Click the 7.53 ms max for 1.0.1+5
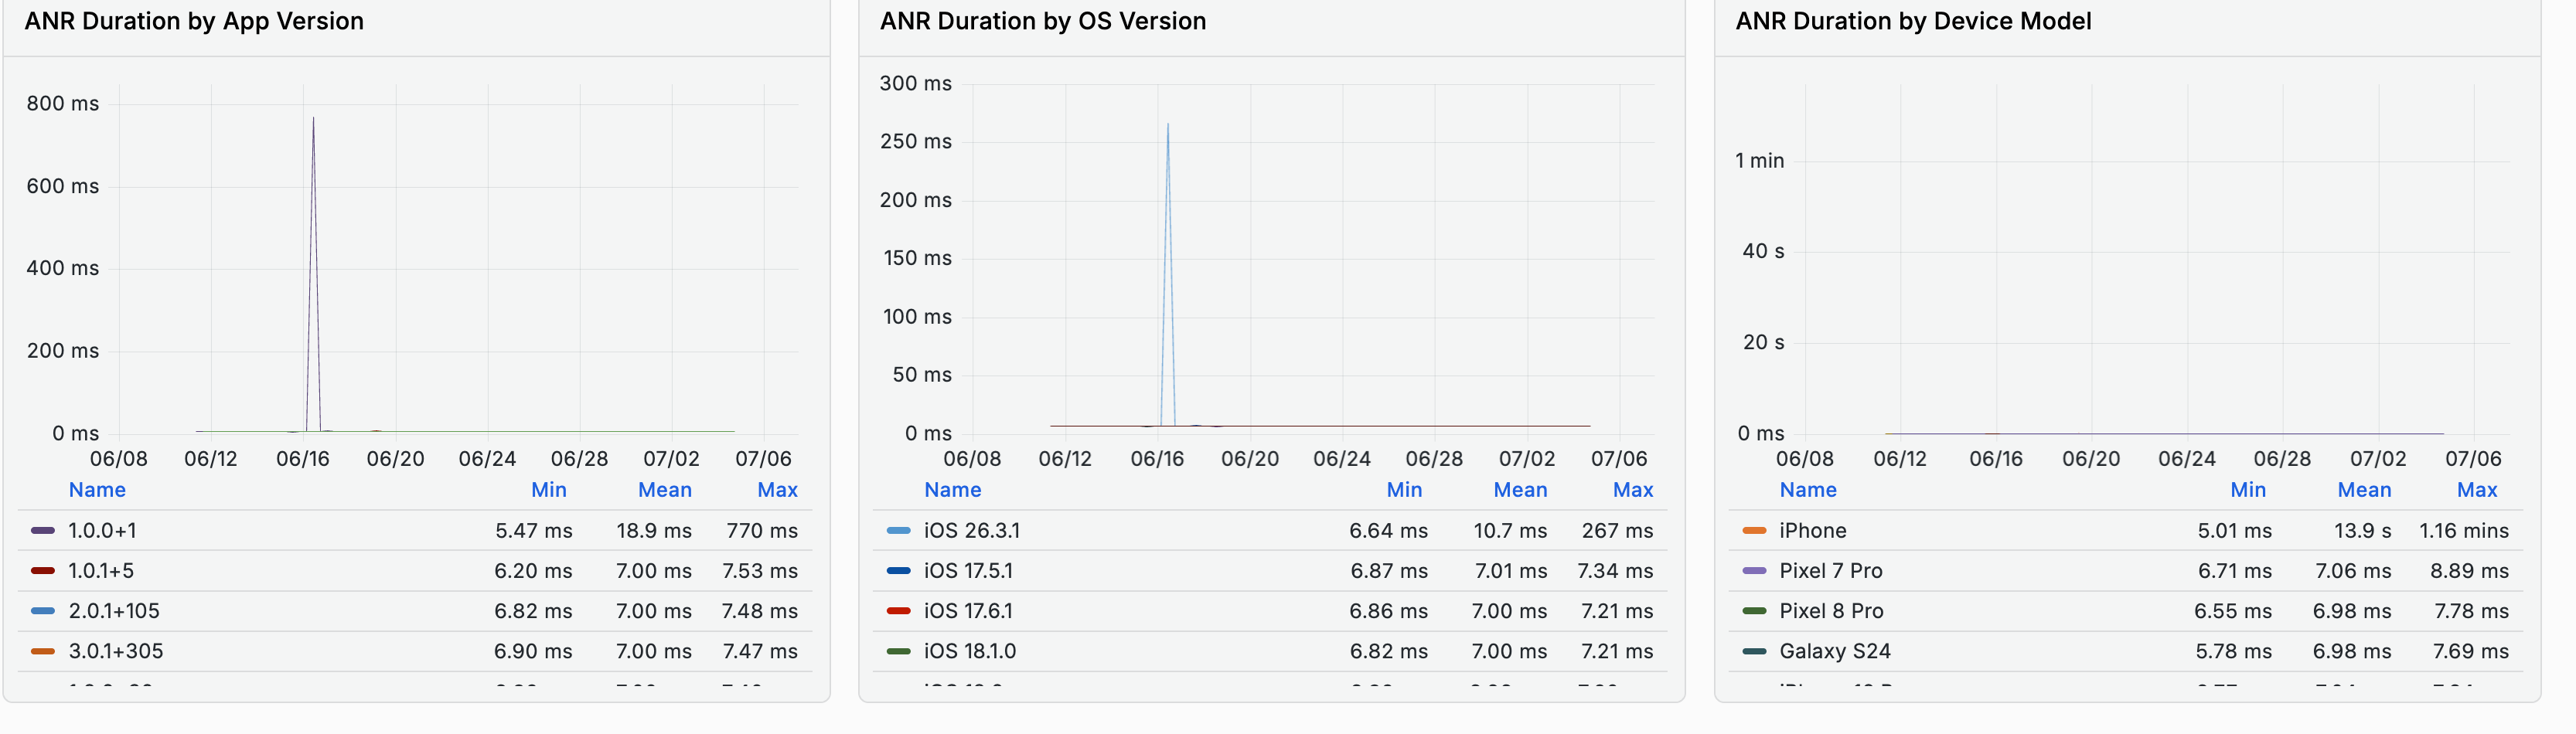The width and height of the screenshot is (2576, 734). (760, 571)
